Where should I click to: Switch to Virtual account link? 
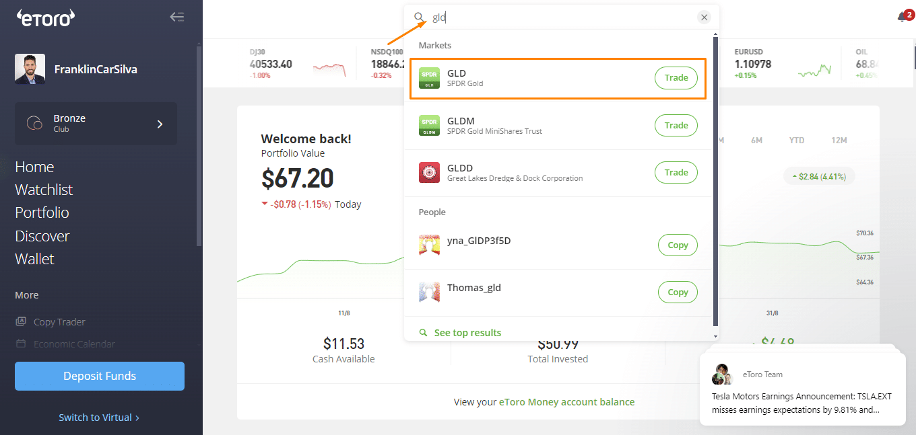[x=99, y=418]
